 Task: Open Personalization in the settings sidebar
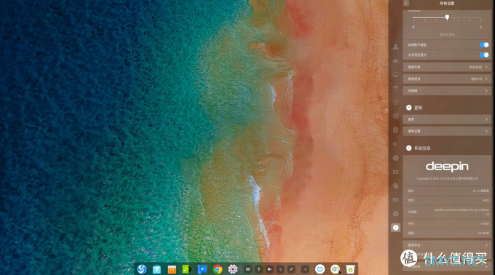click(x=395, y=102)
